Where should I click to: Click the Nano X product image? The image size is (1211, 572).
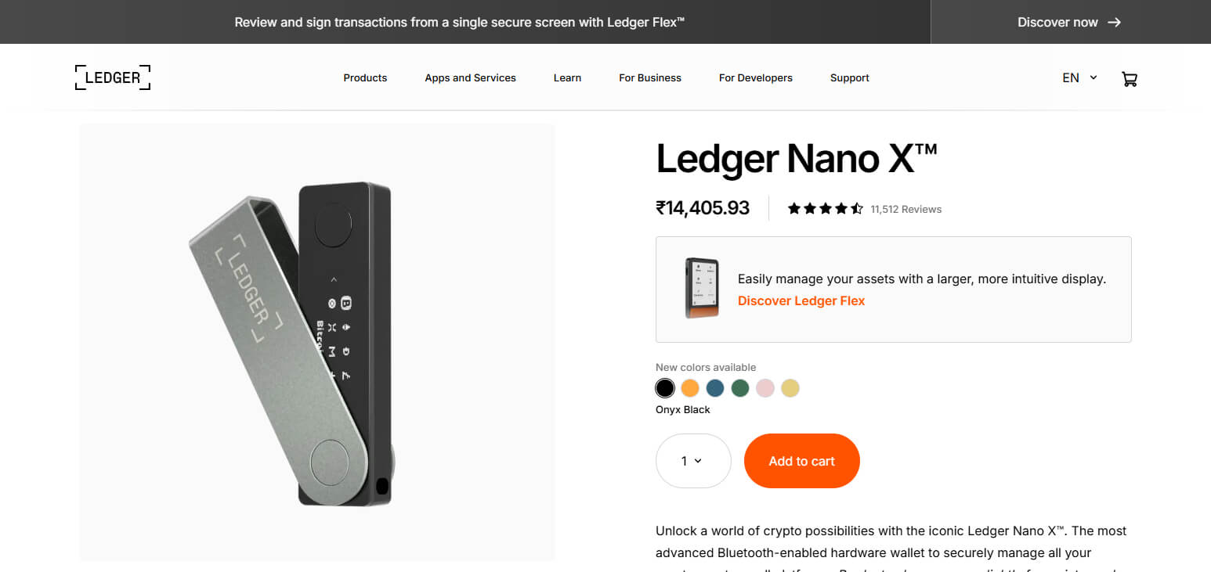pyautogui.click(x=316, y=342)
